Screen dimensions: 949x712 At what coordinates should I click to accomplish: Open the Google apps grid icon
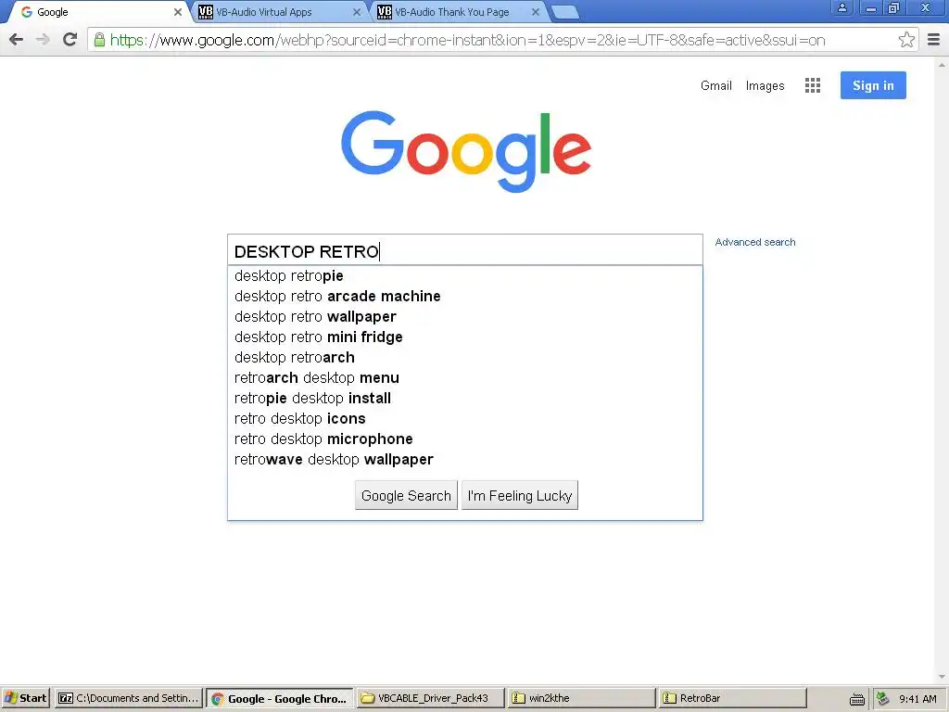812,85
